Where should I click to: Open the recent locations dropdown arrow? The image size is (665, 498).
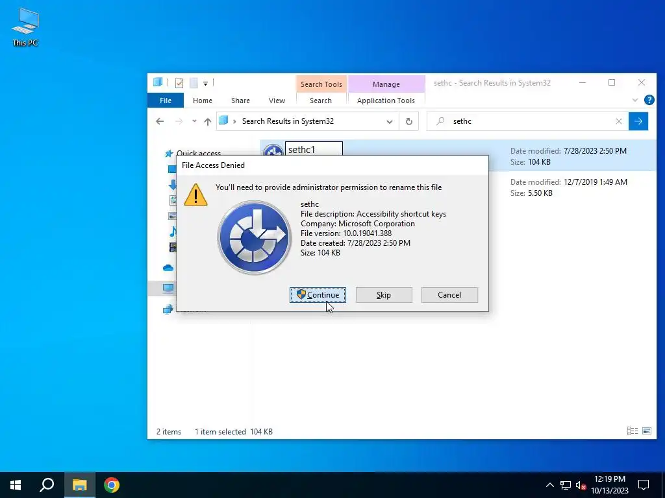[194, 121]
